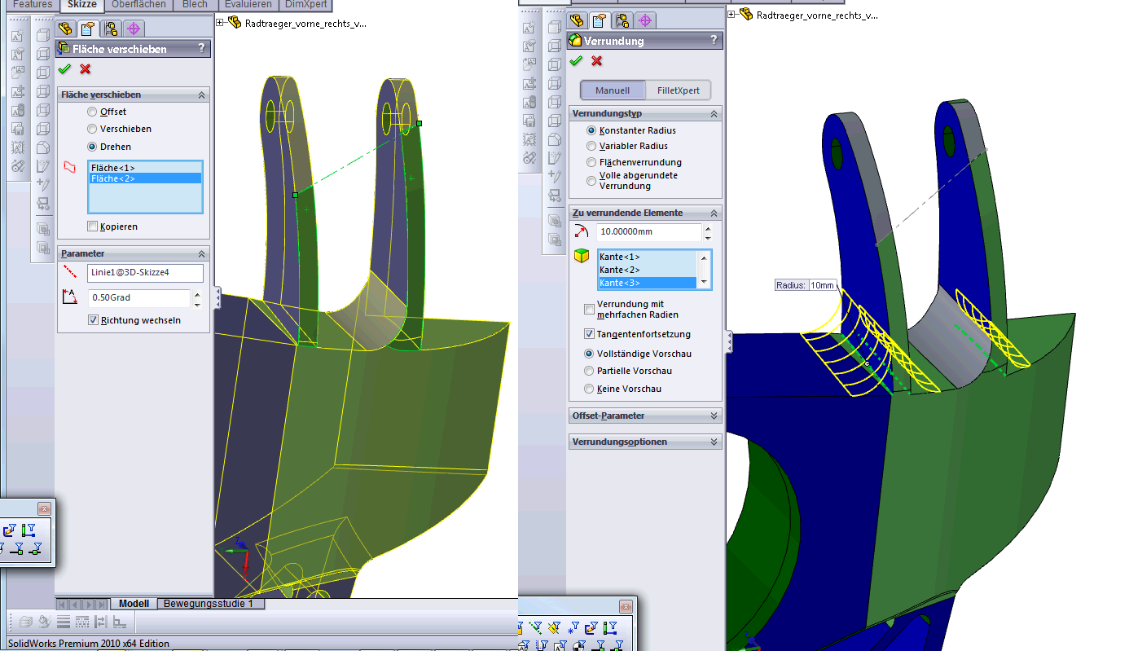The height and width of the screenshot is (651, 1129).
Task: Select Vollständige Vorschau option
Action: tap(590, 354)
